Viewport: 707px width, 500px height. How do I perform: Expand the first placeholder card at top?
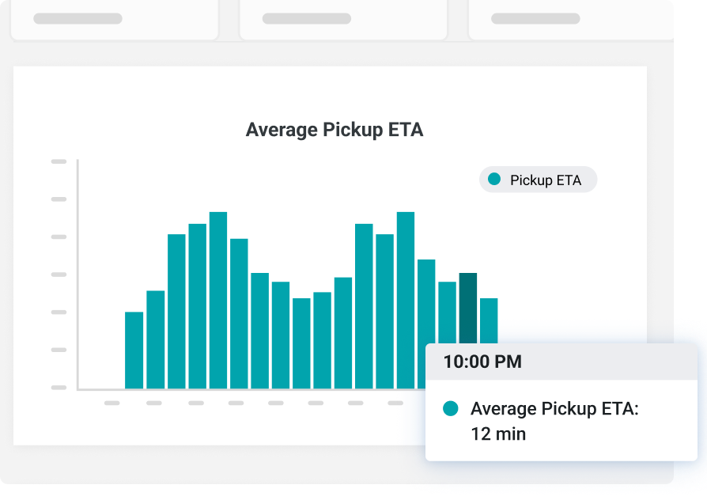point(114,19)
